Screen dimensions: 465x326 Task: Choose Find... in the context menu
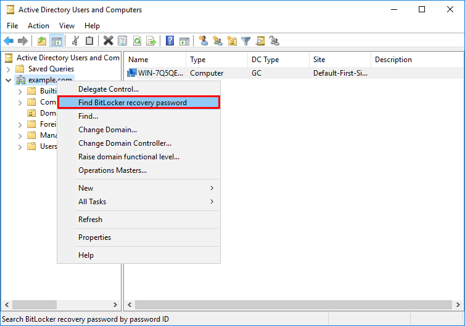139,116
